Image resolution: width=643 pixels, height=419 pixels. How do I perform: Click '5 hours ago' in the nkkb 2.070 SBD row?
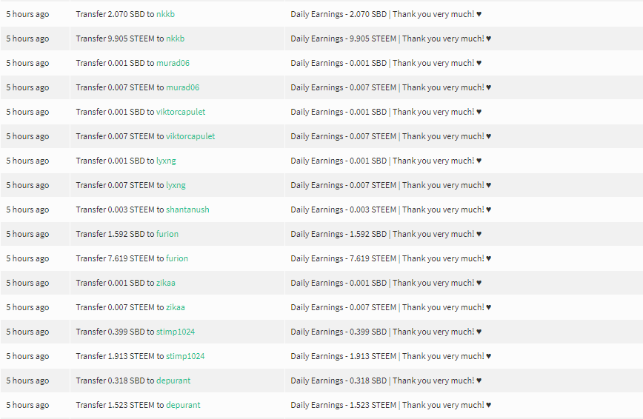27,14
